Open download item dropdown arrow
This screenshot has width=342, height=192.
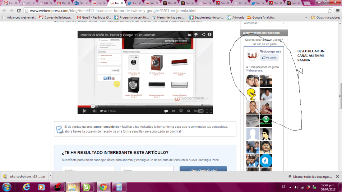point(50,176)
